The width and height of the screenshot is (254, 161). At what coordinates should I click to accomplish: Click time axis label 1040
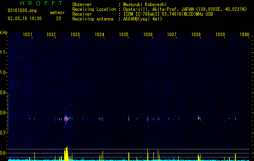click(244, 35)
